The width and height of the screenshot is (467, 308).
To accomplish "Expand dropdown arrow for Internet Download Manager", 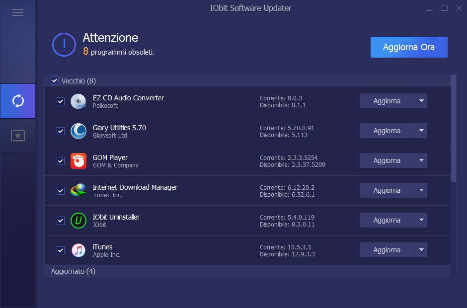I will [x=421, y=190].
